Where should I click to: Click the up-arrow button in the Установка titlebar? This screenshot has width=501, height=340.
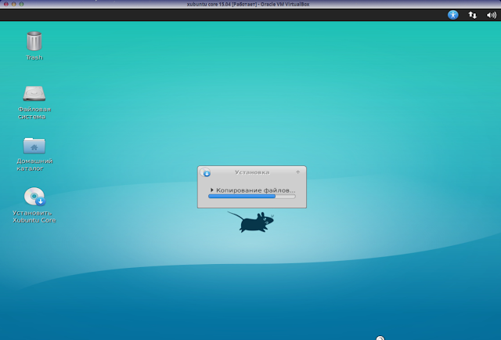point(297,172)
